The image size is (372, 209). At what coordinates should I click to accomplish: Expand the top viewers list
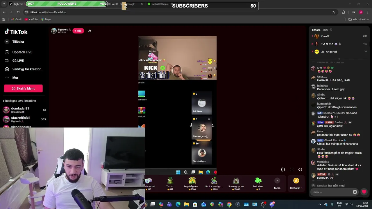pos(339,59)
